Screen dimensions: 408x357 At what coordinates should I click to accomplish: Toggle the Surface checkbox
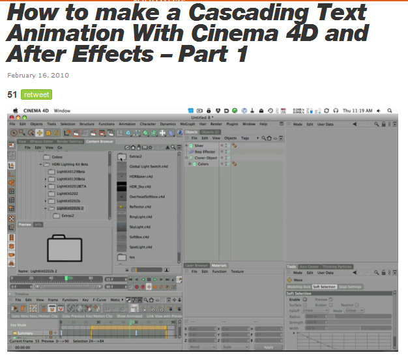305,305
